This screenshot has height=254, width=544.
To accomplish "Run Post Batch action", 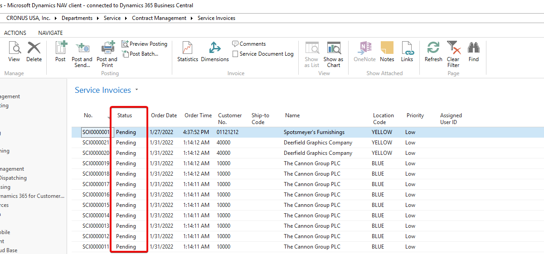I will (140, 54).
